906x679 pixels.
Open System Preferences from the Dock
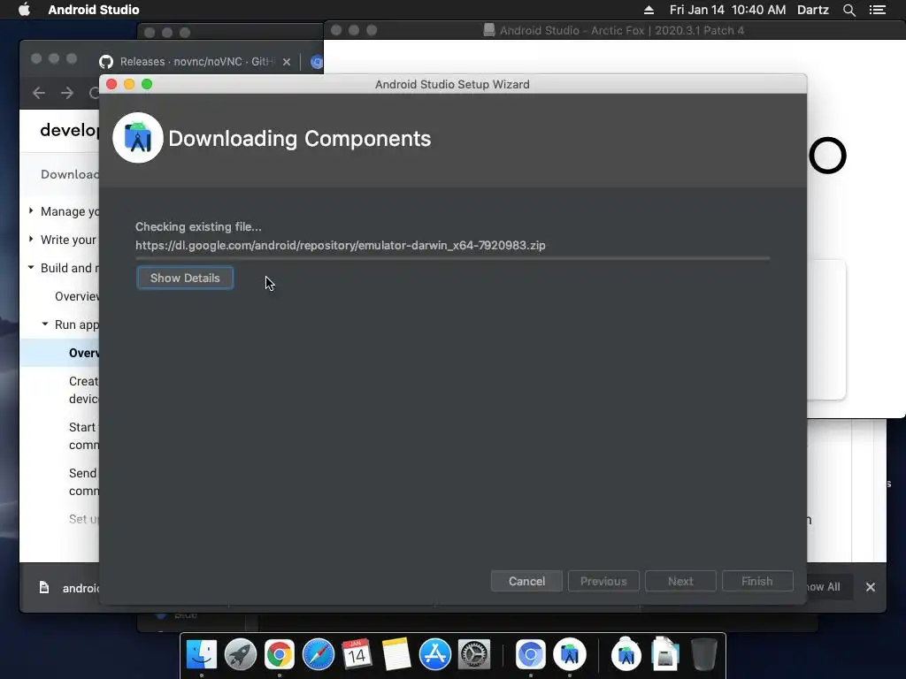point(474,655)
